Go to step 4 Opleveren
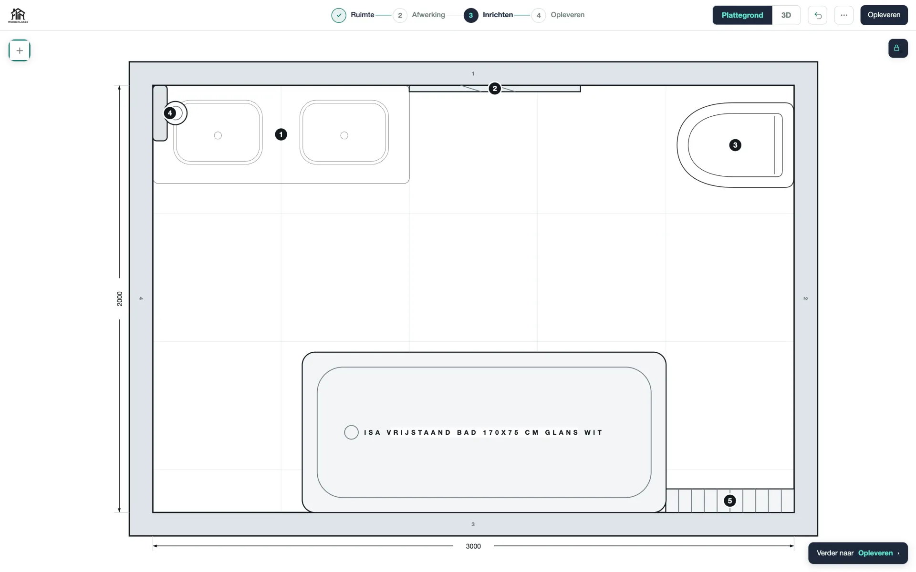 pos(558,15)
